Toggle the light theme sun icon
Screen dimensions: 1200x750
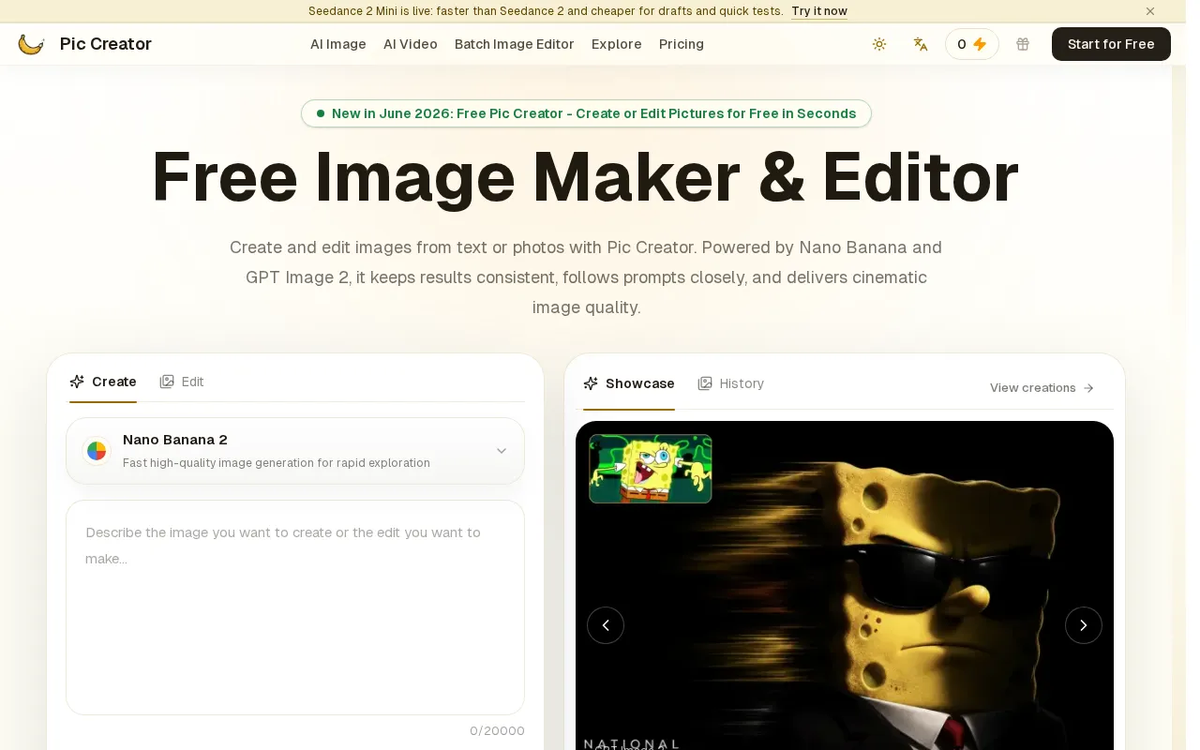pyautogui.click(x=879, y=44)
